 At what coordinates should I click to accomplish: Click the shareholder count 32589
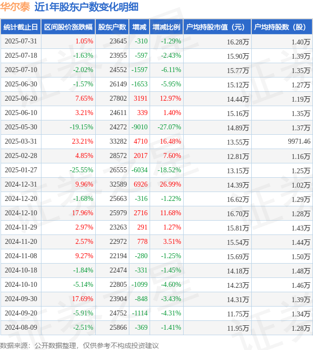pyautogui.click(x=118, y=184)
